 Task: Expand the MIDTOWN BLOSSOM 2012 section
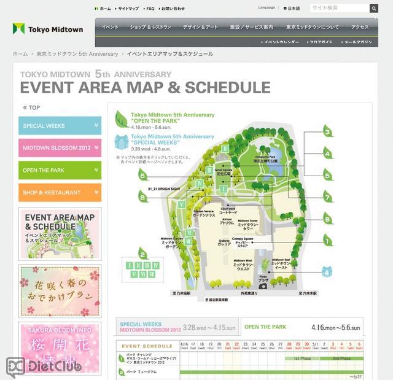(60, 148)
